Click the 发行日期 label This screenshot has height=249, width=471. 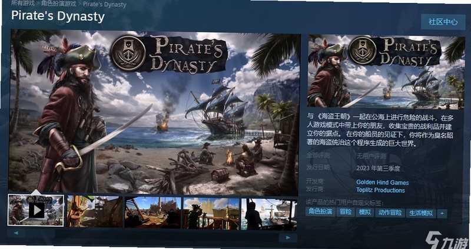tap(318, 167)
